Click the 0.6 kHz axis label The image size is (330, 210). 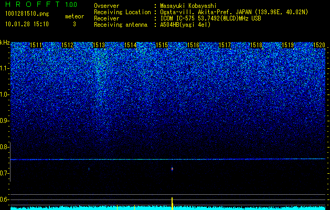pos(5,199)
